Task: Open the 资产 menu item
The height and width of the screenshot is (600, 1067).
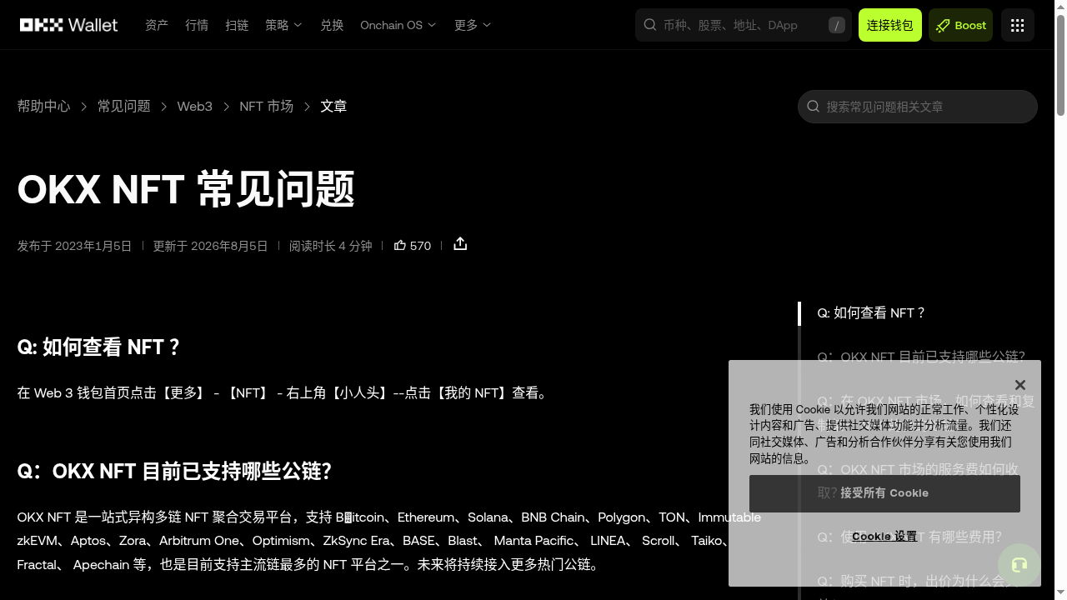Action: click(x=157, y=25)
